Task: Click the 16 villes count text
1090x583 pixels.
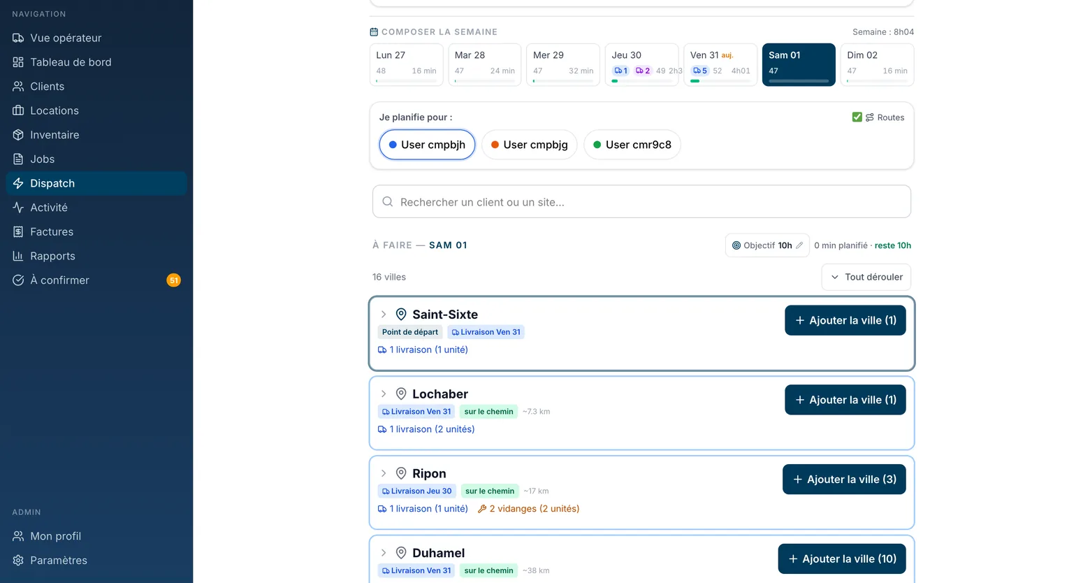Action: coord(389,277)
